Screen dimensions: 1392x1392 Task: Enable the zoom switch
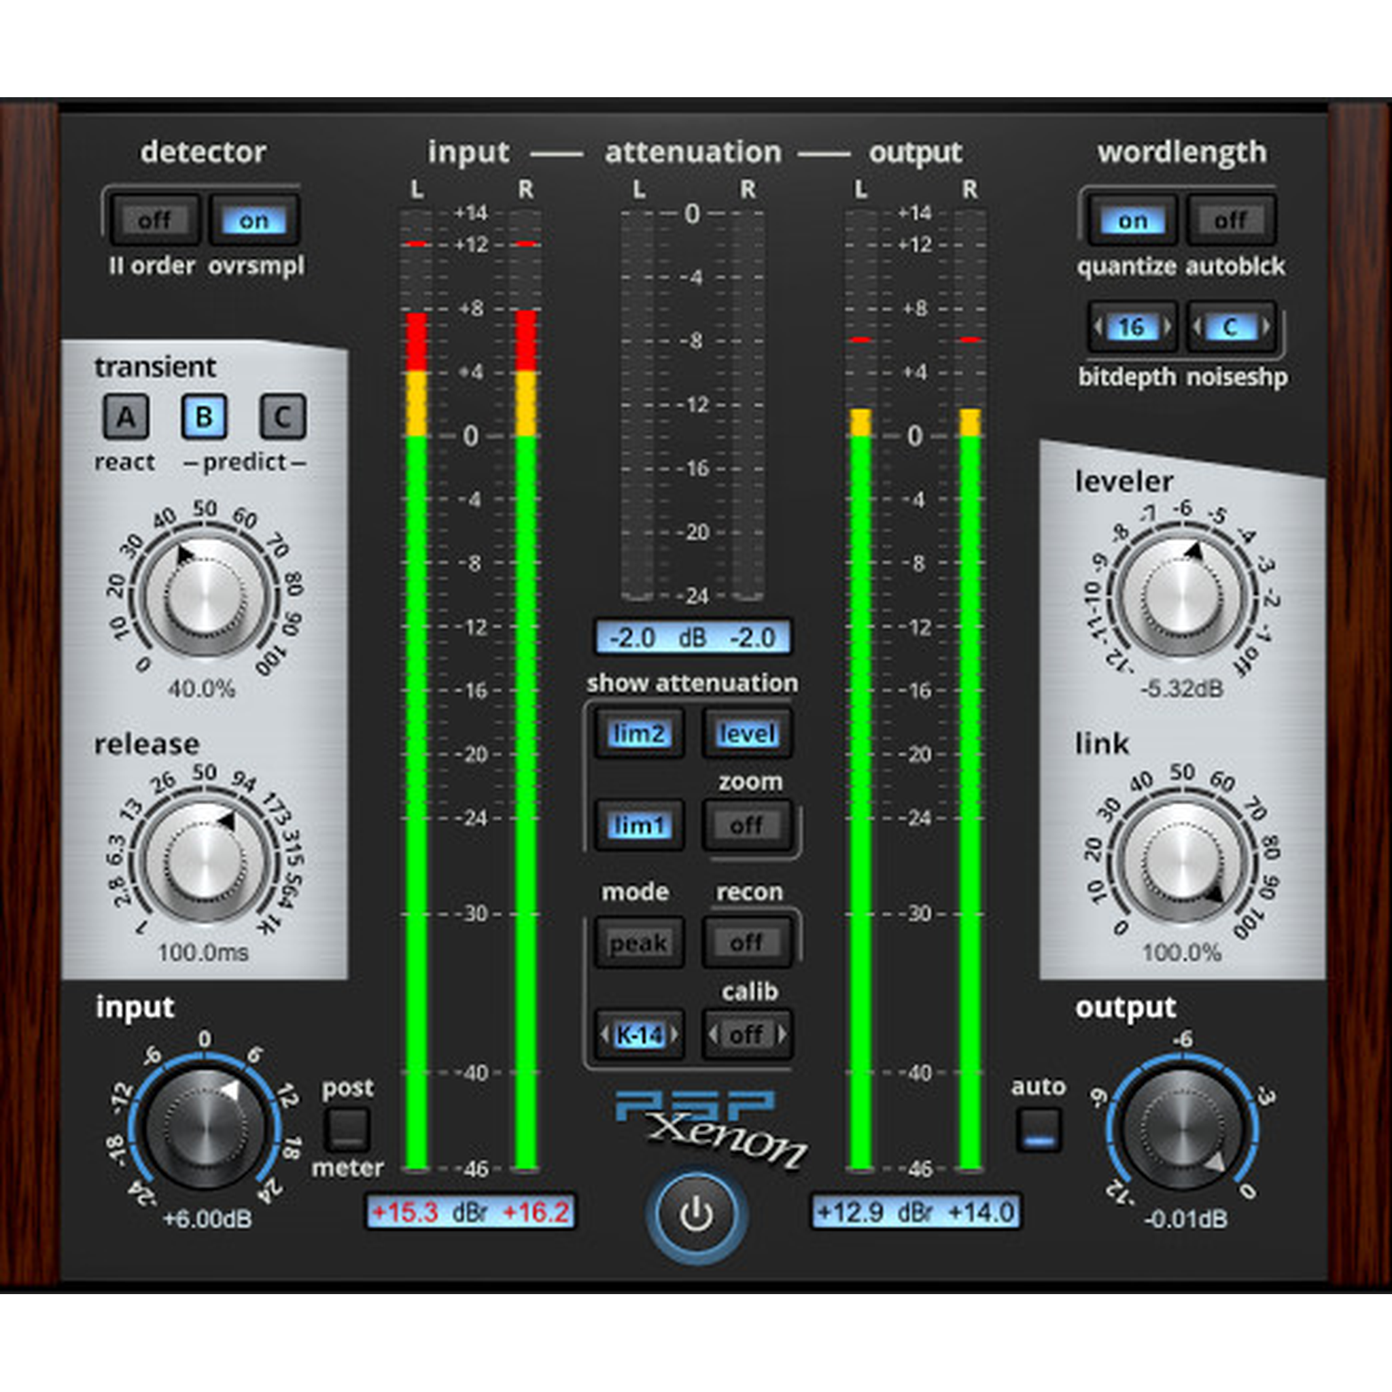(747, 825)
